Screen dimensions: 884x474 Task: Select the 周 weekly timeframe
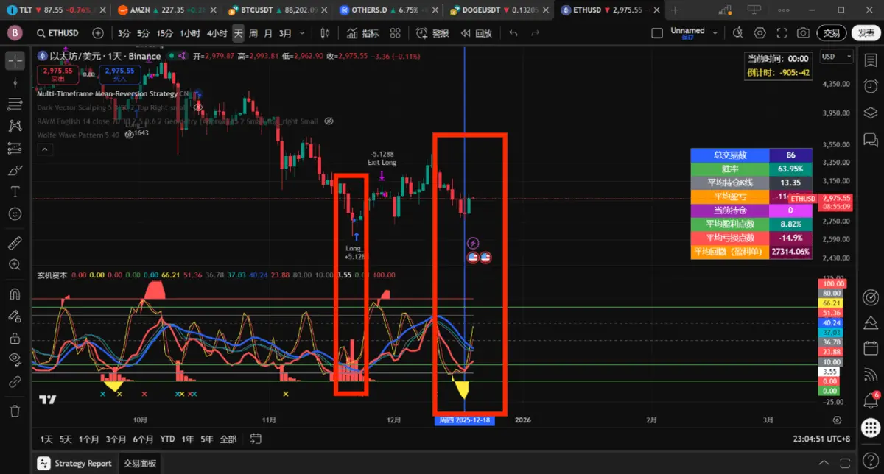tap(253, 33)
